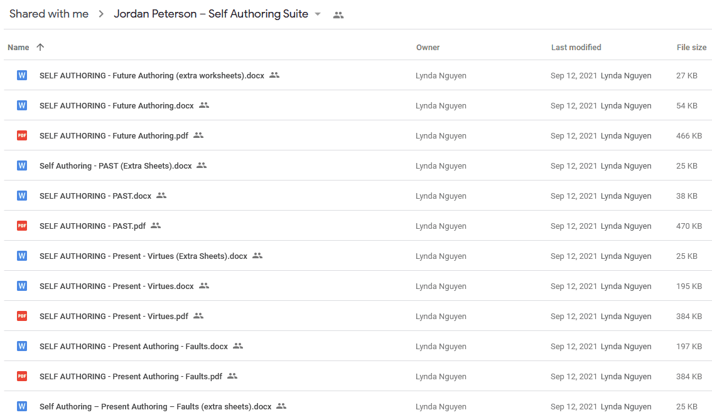Click Word icon for Faults (extra sheets).docx

[x=22, y=406]
